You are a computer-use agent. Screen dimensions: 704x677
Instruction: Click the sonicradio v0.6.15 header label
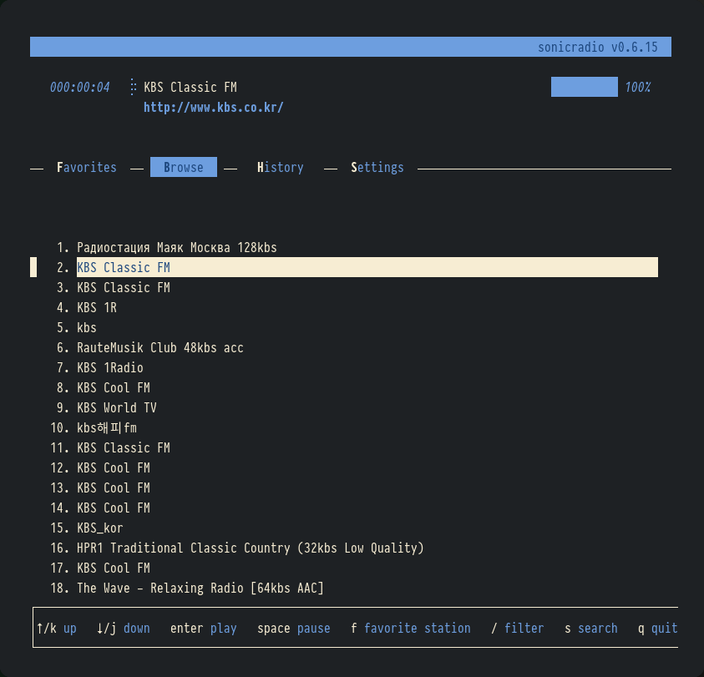coord(597,47)
